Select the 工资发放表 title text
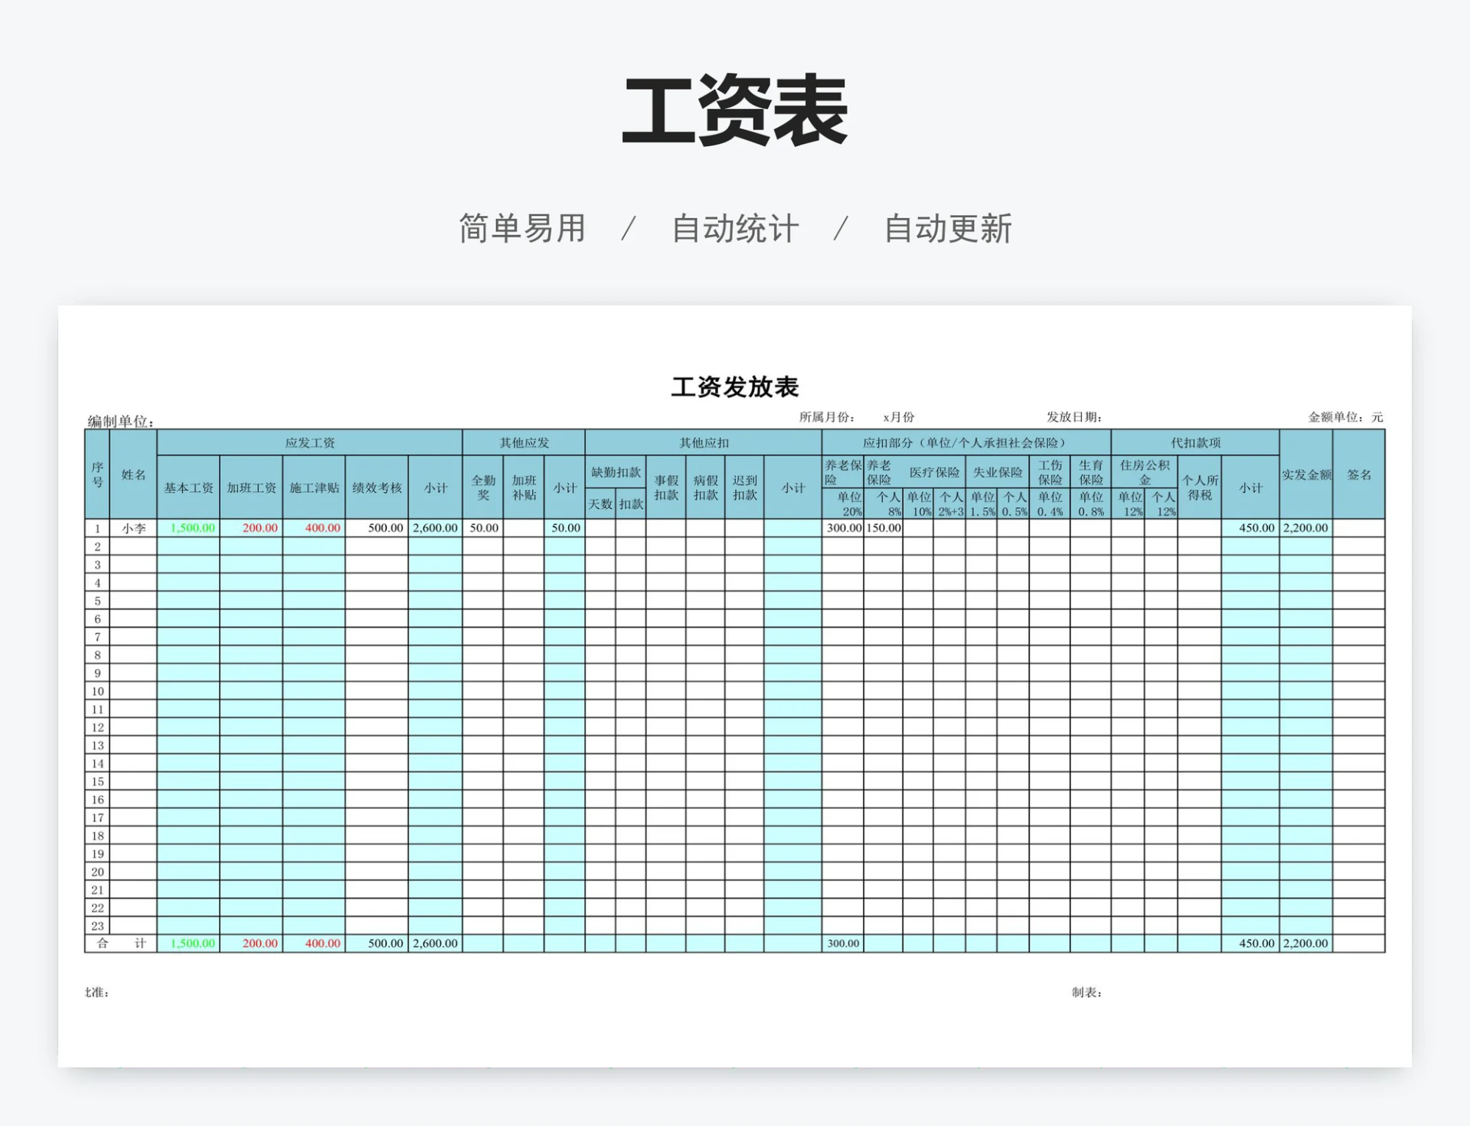Viewport: 1470px width, 1126px height. tap(735, 387)
